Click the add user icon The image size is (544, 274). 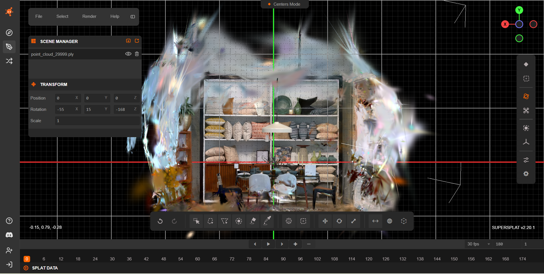click(x=9, y=250)
